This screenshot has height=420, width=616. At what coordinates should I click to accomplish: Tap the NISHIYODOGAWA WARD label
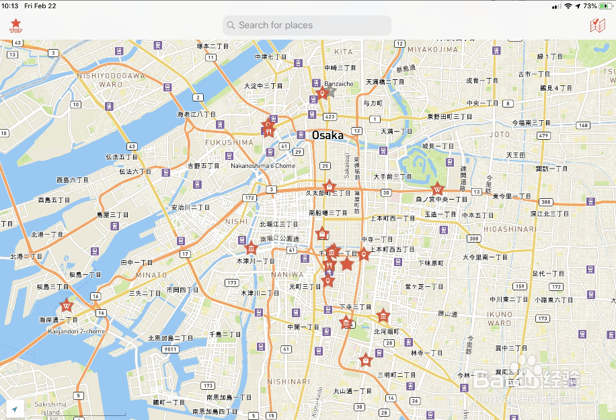[x=111, y=80]
